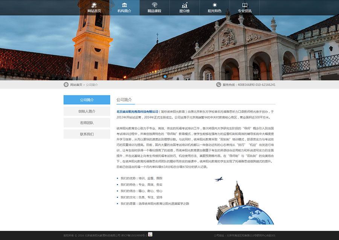The width and height of the screenshot is (339, 240).
Task: Select 提分榜 in the top navigation
Action: pyautogui.click(x=185, y=11)
